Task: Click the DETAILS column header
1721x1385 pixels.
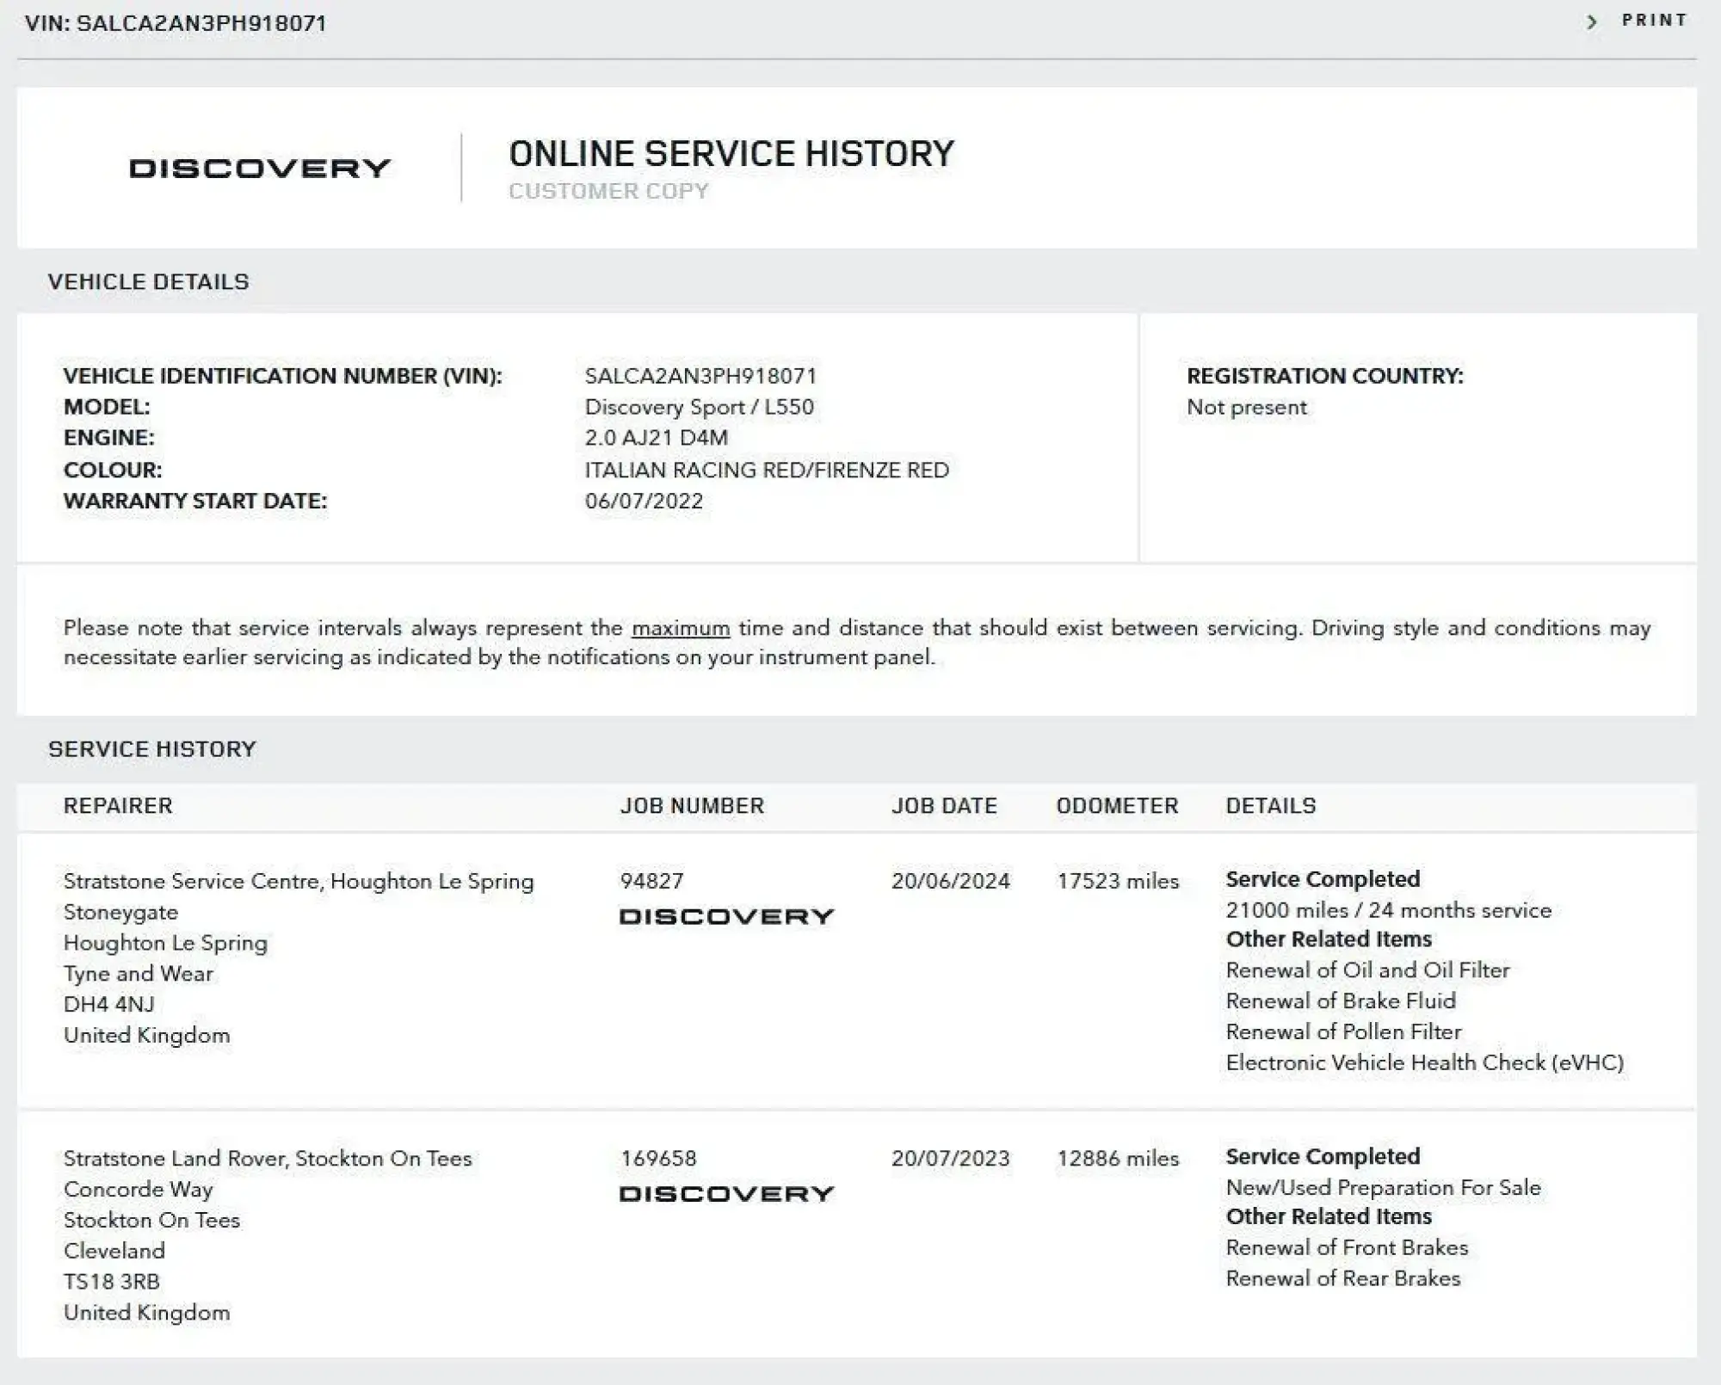Action: pyautogui.click(x=1271, y=806)
